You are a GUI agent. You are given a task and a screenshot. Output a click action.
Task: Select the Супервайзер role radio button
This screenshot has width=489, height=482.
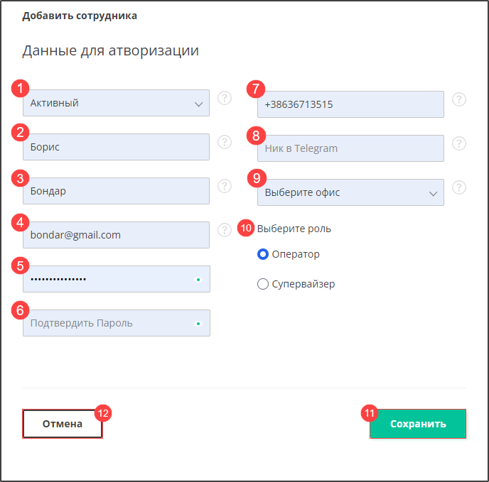click(x=263, y=284)
